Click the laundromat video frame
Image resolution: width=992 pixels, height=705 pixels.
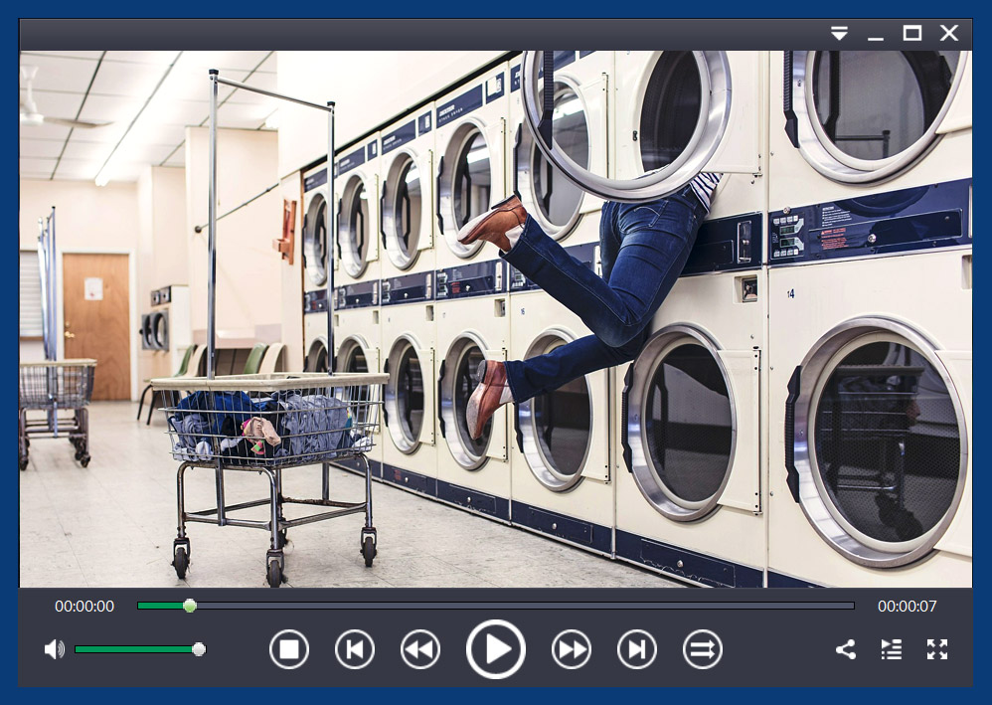(x=496, y=318)
